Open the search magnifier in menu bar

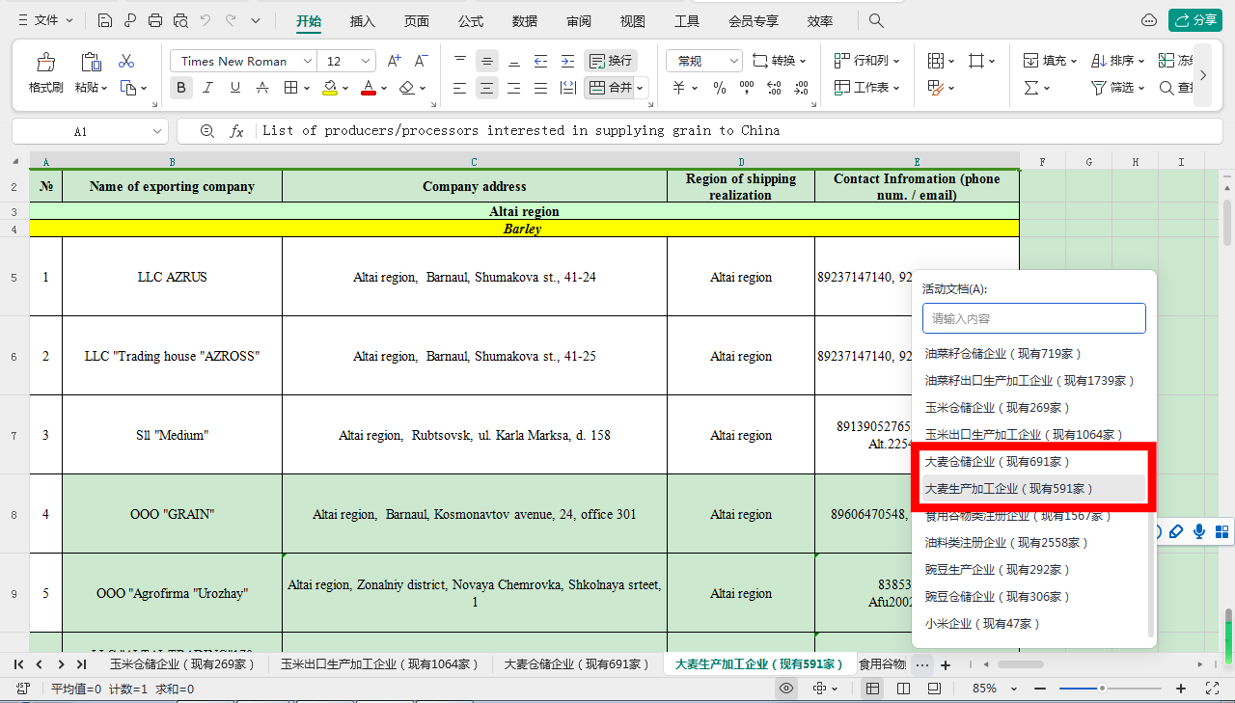(876, 20)
